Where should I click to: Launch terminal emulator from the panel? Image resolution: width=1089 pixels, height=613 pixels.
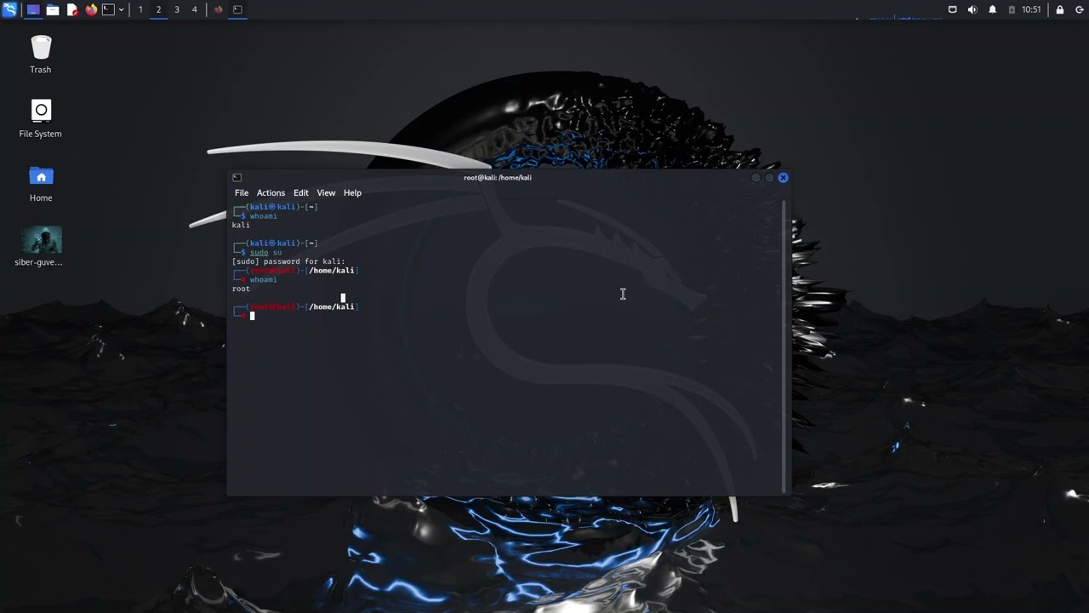coord(108,9)
